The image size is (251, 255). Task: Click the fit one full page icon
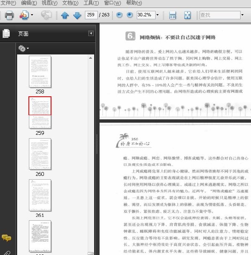tap(187, 15)
